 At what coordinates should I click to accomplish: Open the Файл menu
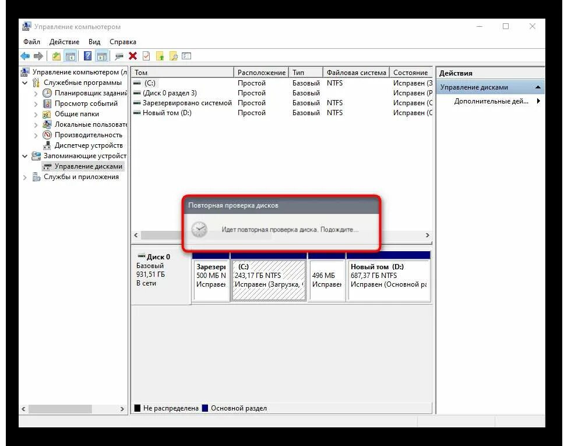coord(31,42)
